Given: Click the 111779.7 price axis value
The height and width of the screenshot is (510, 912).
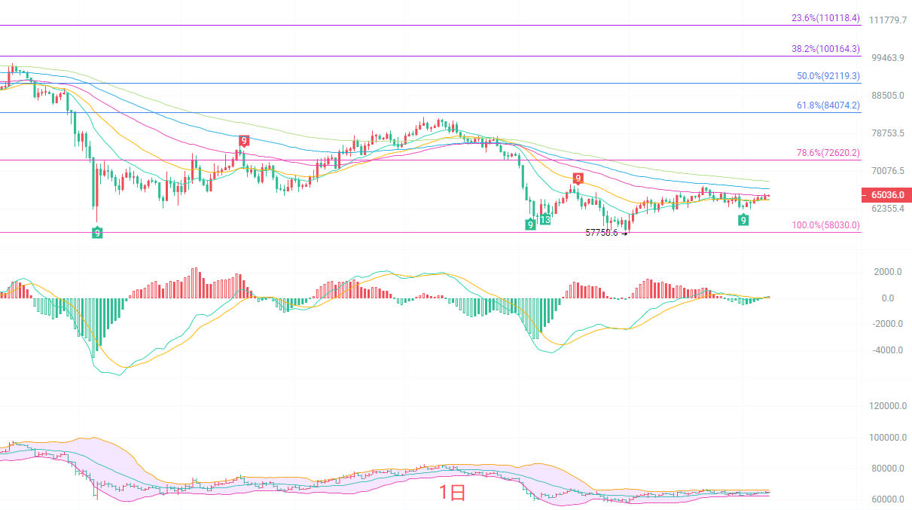Looking at the screenshot, I should (887, 20).
